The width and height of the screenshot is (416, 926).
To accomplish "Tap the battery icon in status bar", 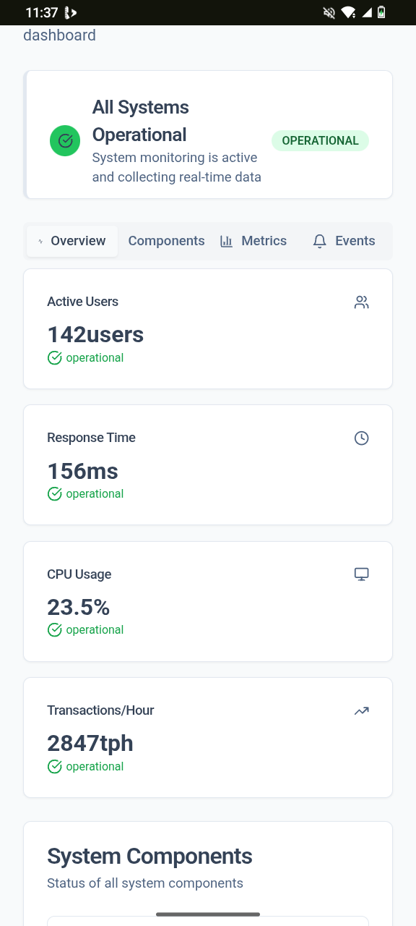I will pos(381,12).
